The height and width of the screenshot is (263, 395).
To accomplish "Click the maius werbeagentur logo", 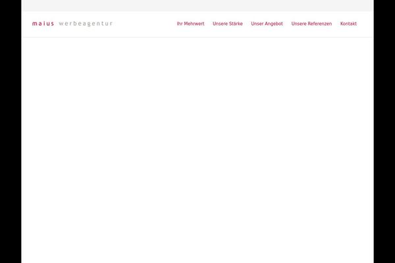I will 72,24.
